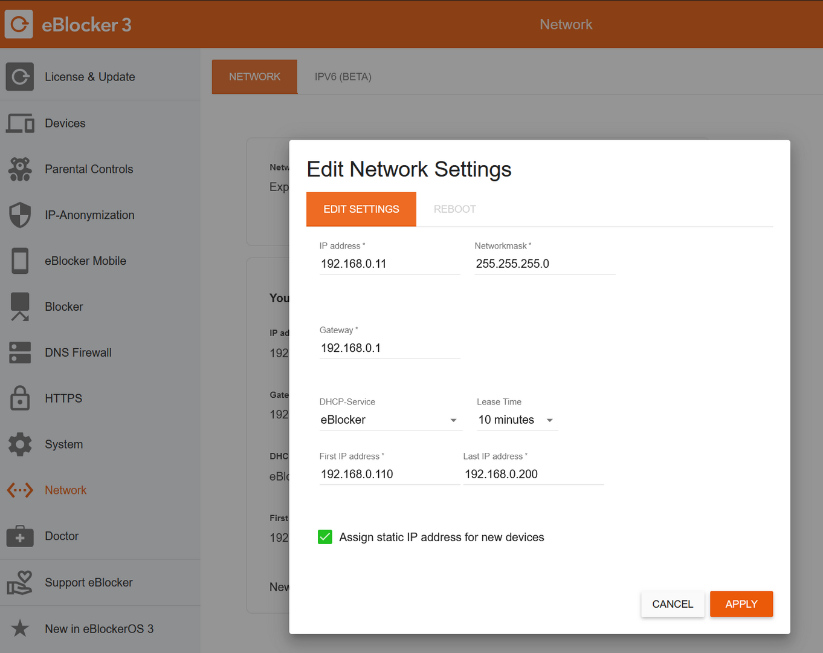The height and width of the screenshot is (653, 823).
Task: Click the Support eBlocker heart-hand icon
Action: click(20, 583)
